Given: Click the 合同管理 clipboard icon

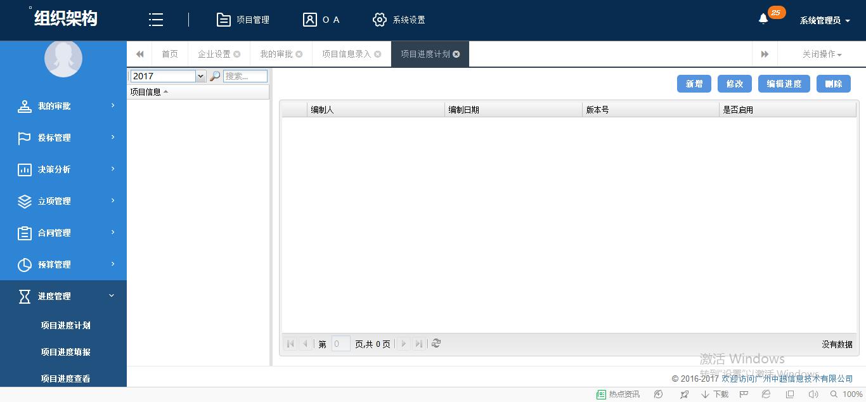Looking at the screenshot, I should tap(25, 233).
